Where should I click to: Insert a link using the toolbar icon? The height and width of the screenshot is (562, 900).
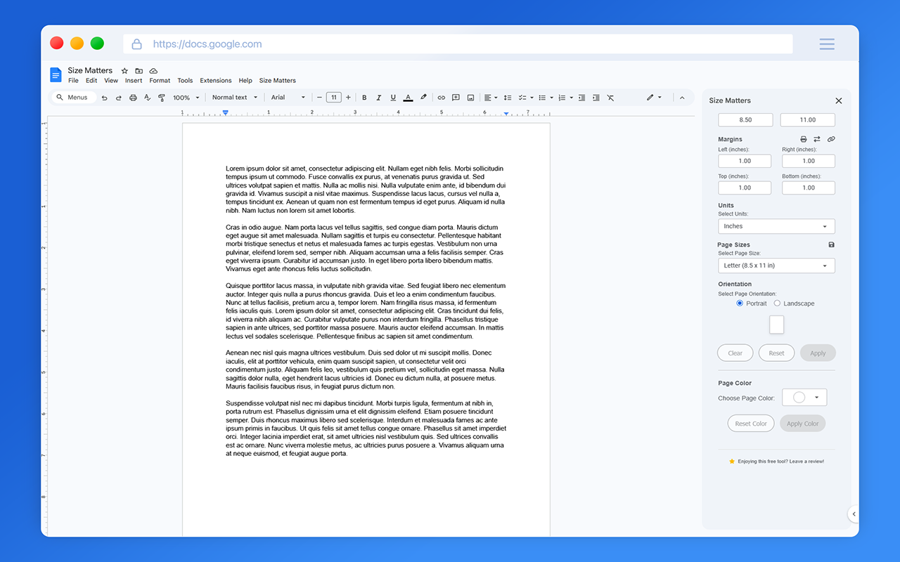point(440,98)
